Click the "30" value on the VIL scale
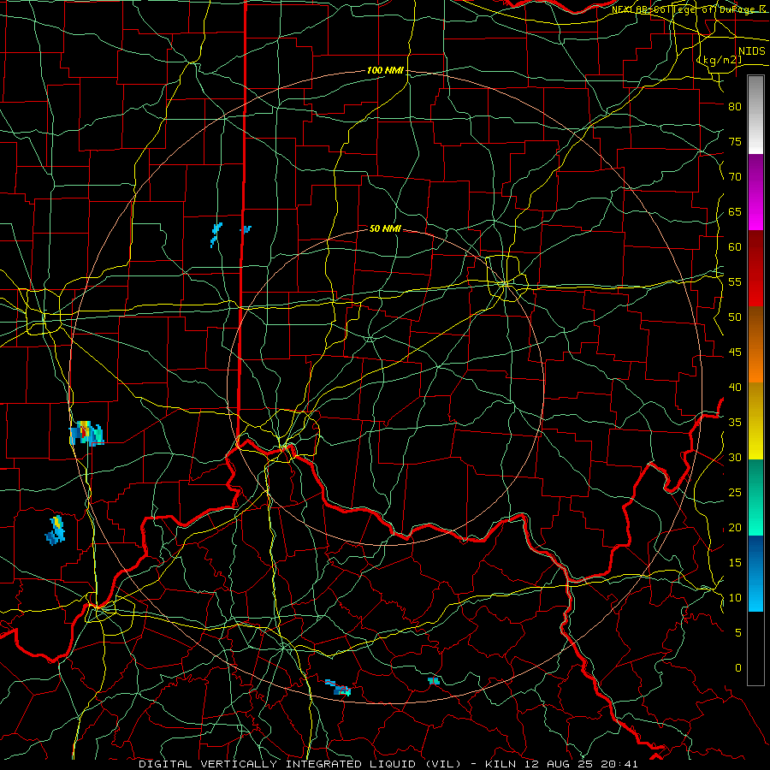This screenshot has height=770, width=770. (735, 458)
